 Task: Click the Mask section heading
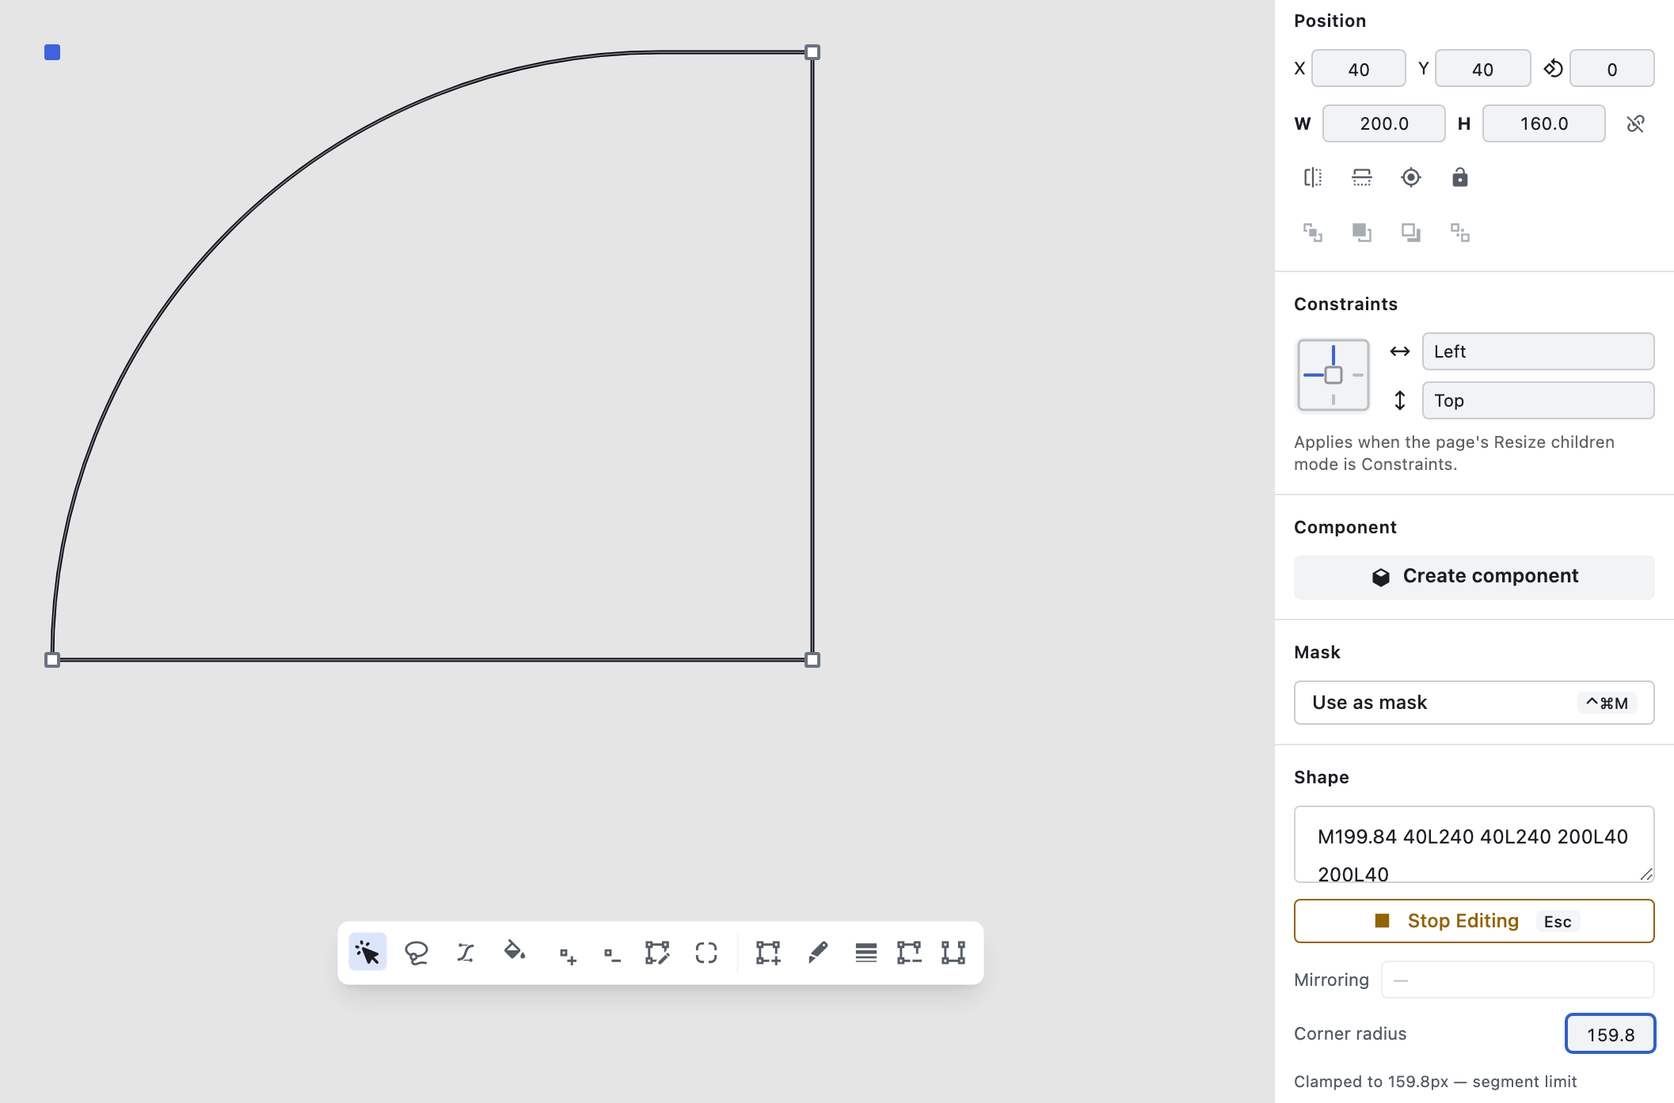coord(1317,653)
